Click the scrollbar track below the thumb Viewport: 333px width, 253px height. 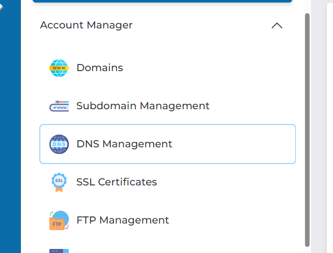click(x=307, y=249)
